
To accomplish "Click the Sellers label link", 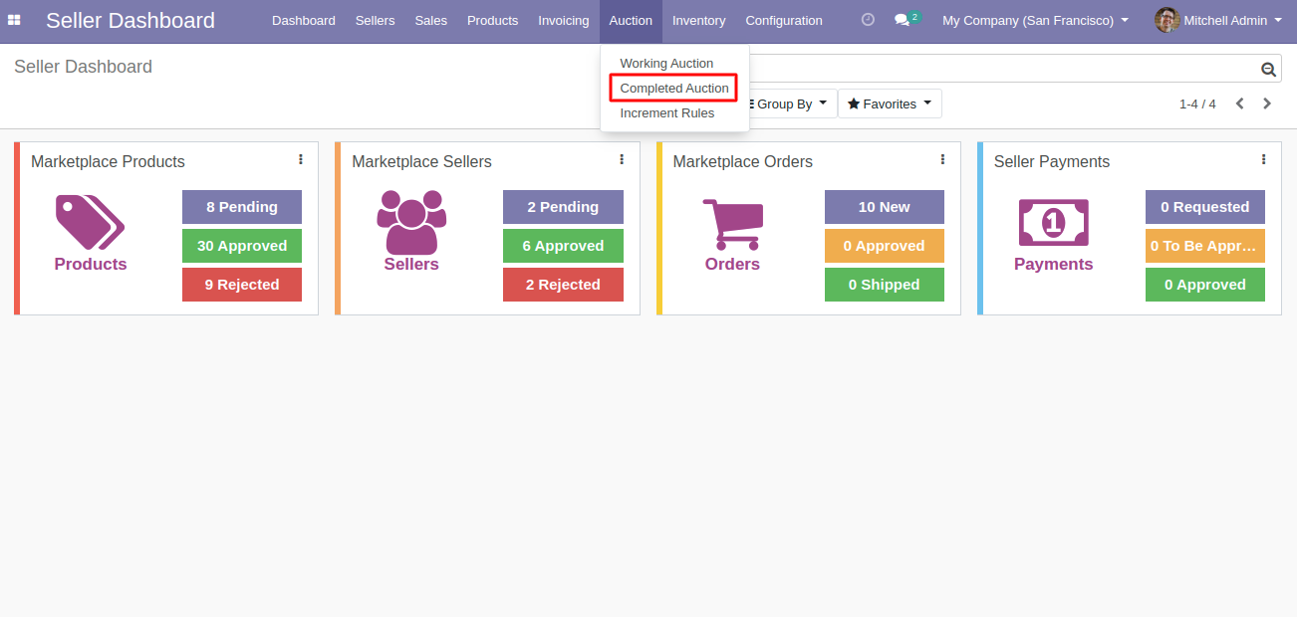I will [411, 264].
